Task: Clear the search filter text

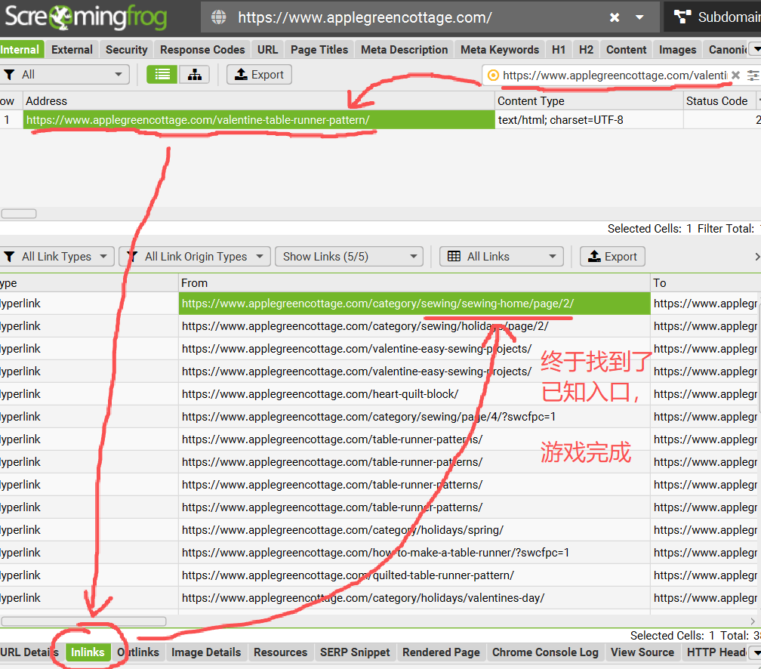Action: coord(736,76)
